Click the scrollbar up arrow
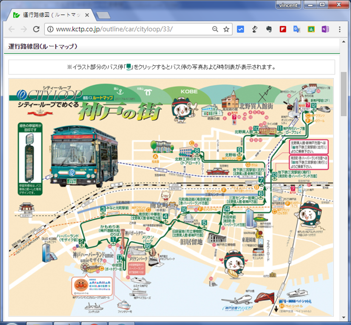 coord(344,42)
